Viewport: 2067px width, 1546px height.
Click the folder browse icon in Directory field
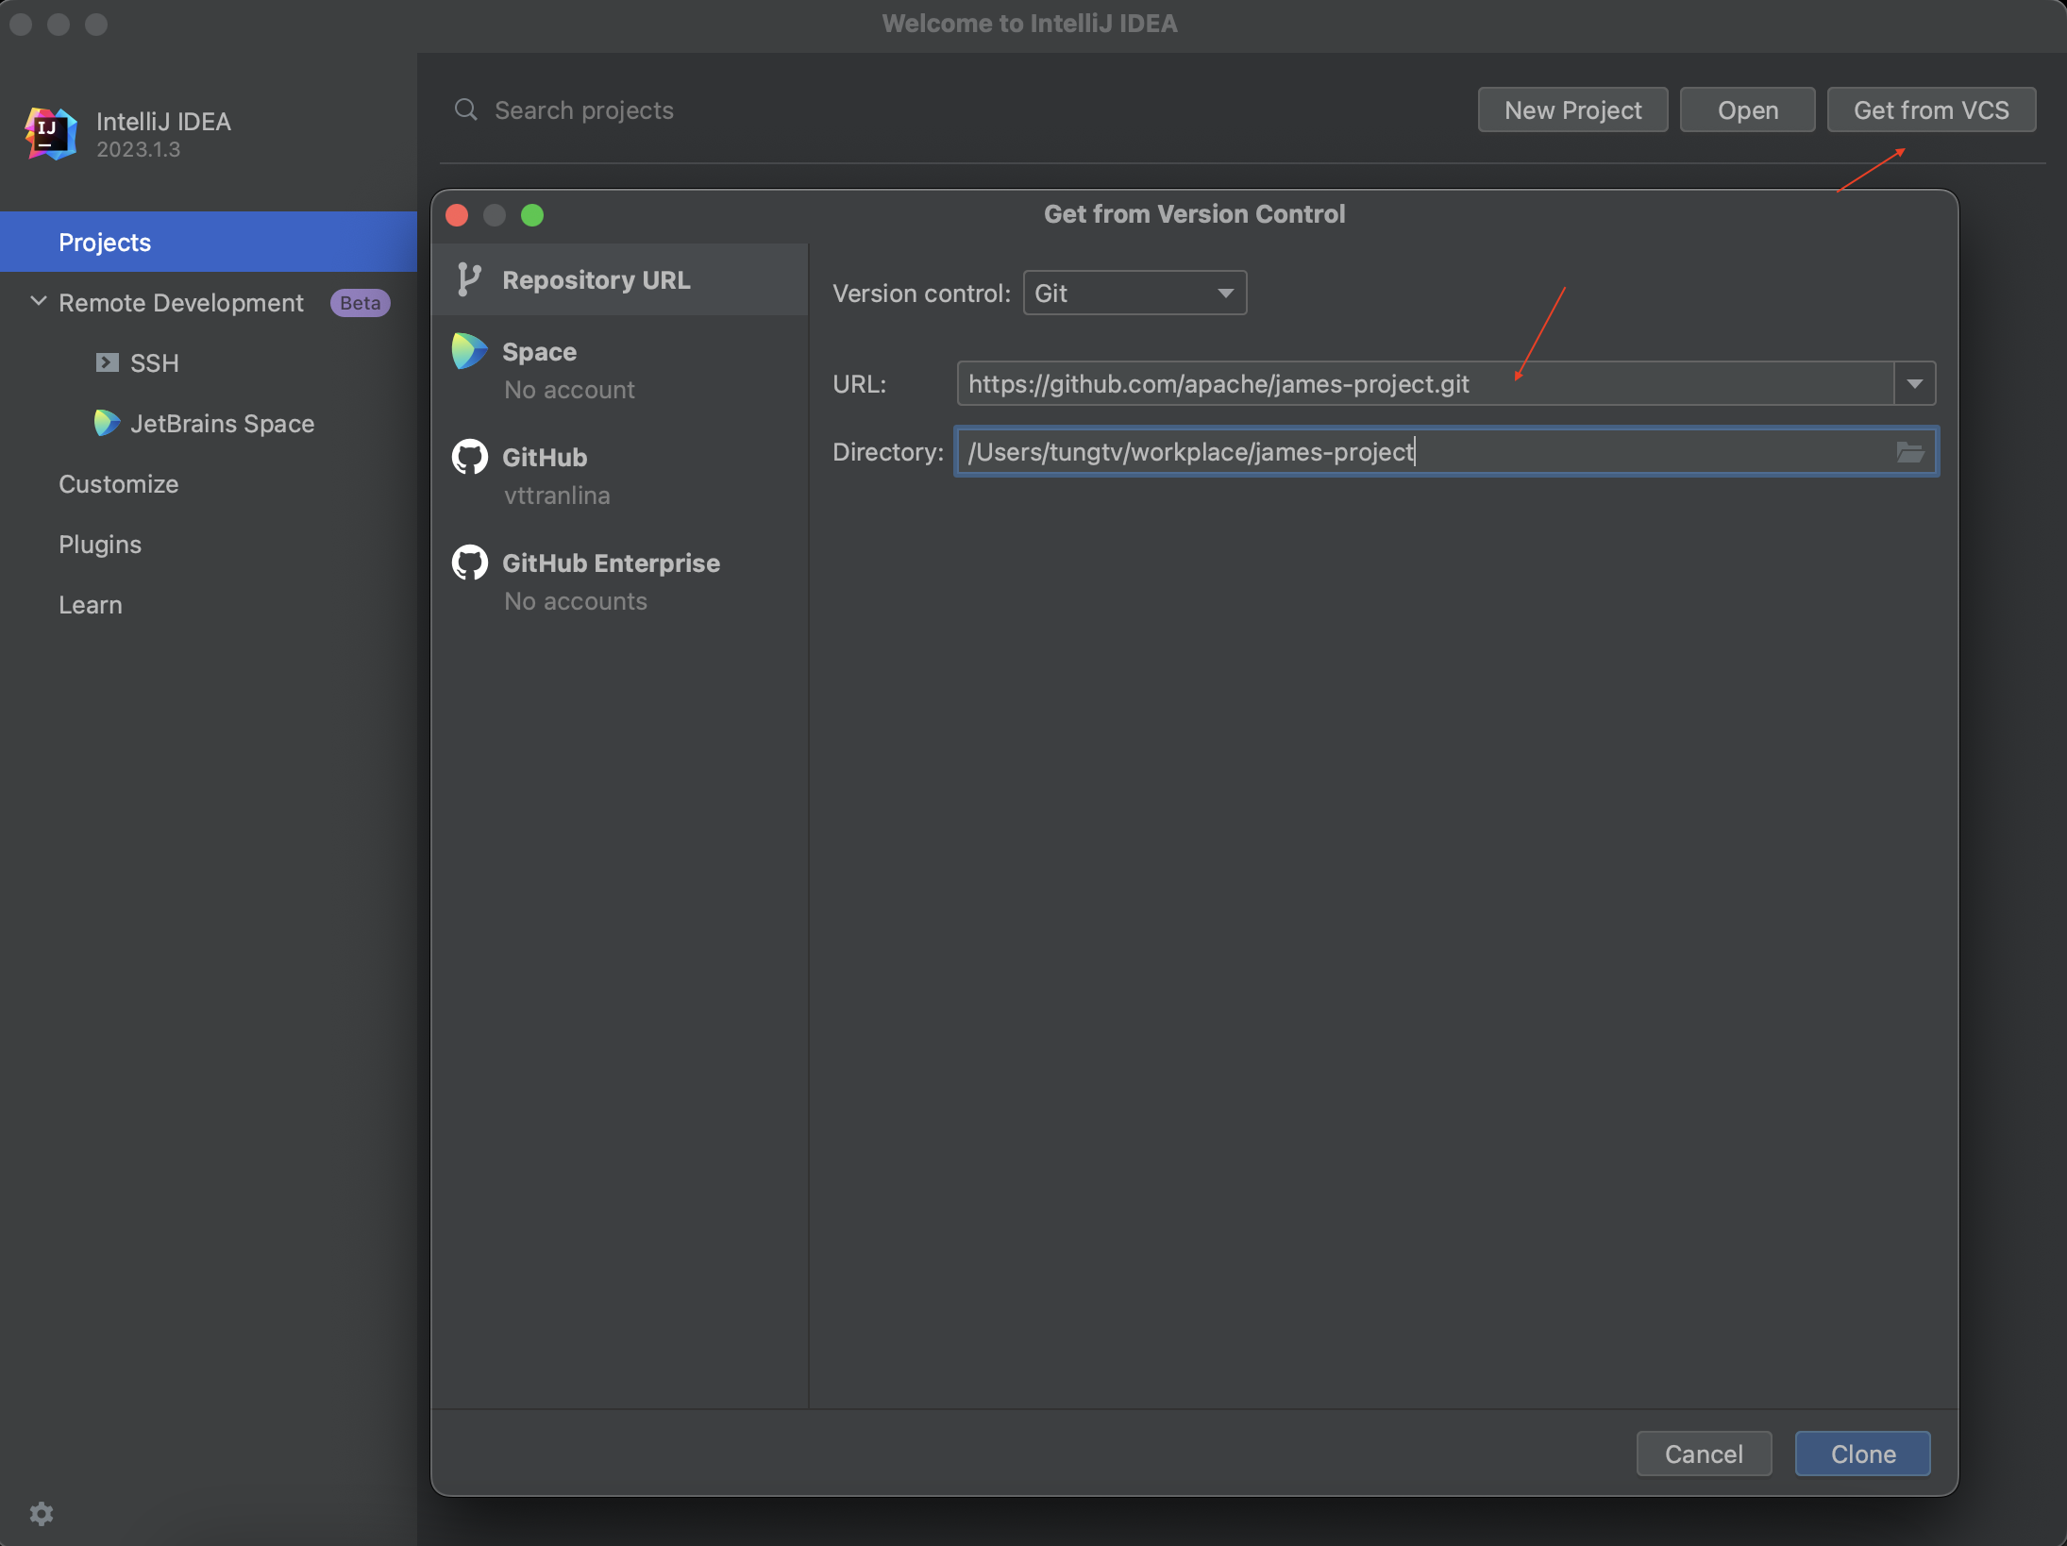coord(1909,452)
